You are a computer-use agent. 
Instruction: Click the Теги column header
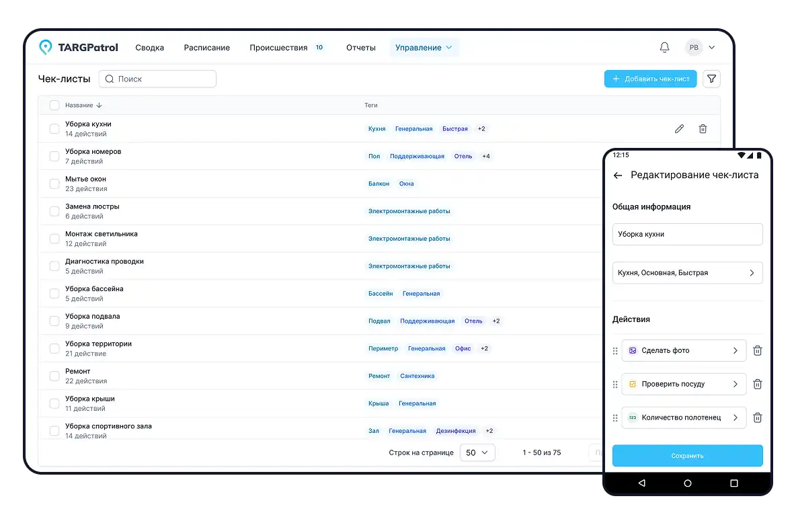[370, 105]
